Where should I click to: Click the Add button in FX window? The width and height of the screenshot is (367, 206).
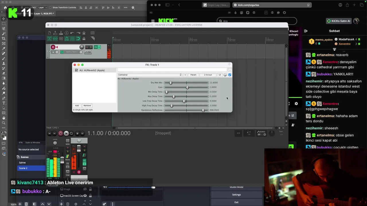(77, 106)
